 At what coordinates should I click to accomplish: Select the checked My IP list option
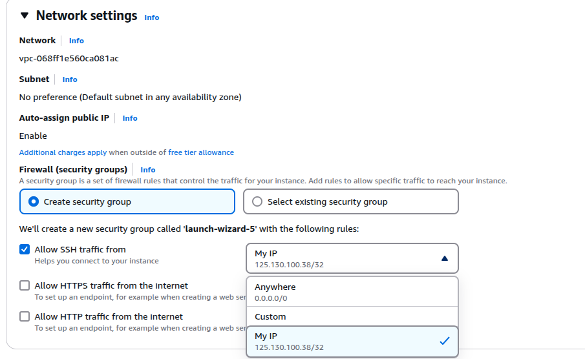pyautogui.click(x=352, y=342)
